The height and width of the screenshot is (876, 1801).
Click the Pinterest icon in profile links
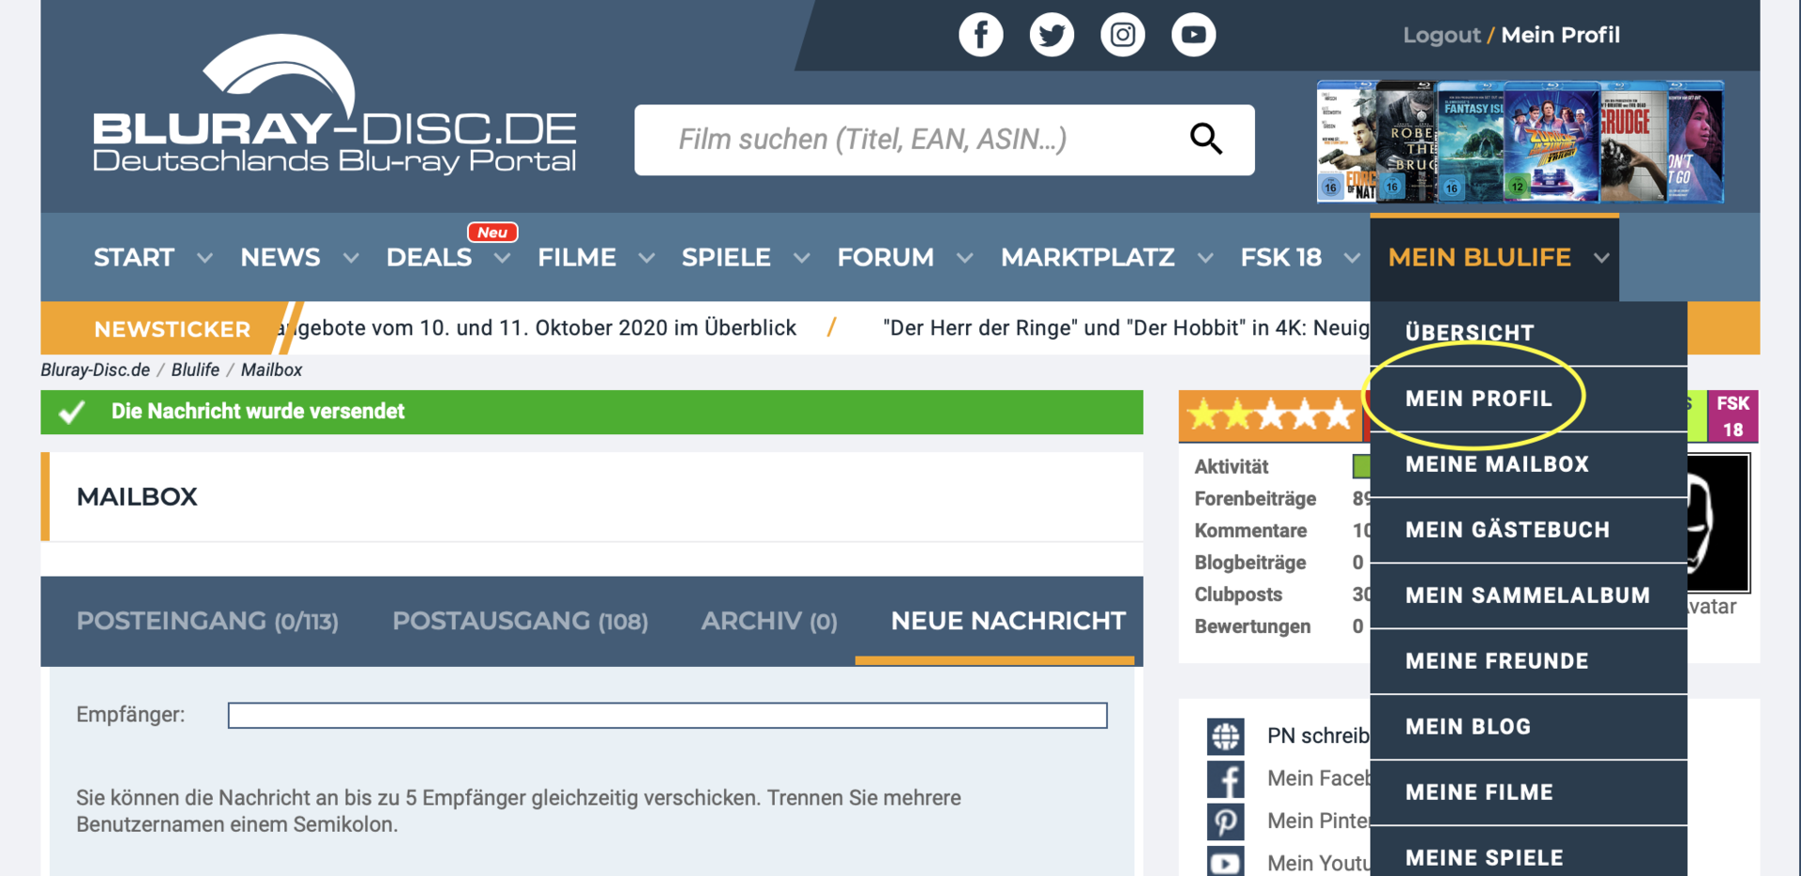pos(1225,822)
